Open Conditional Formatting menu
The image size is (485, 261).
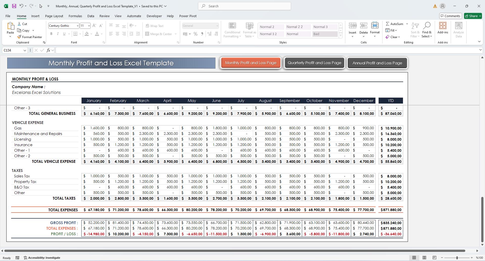coord(232,30)
